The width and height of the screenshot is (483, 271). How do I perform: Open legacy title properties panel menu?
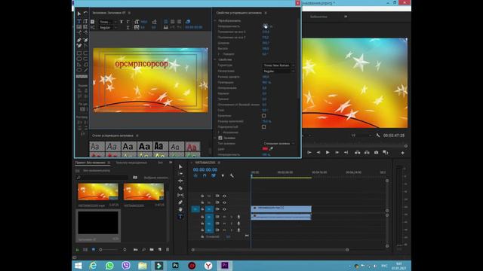pyautogui.click(x=266, y=13)
